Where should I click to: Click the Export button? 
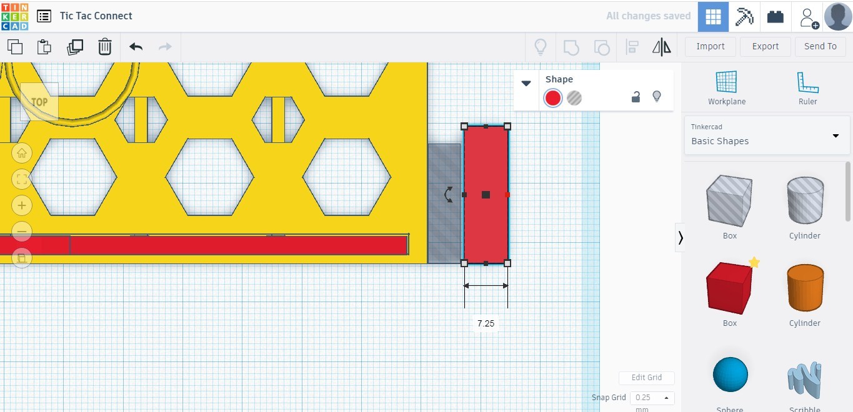coord(766,46)
